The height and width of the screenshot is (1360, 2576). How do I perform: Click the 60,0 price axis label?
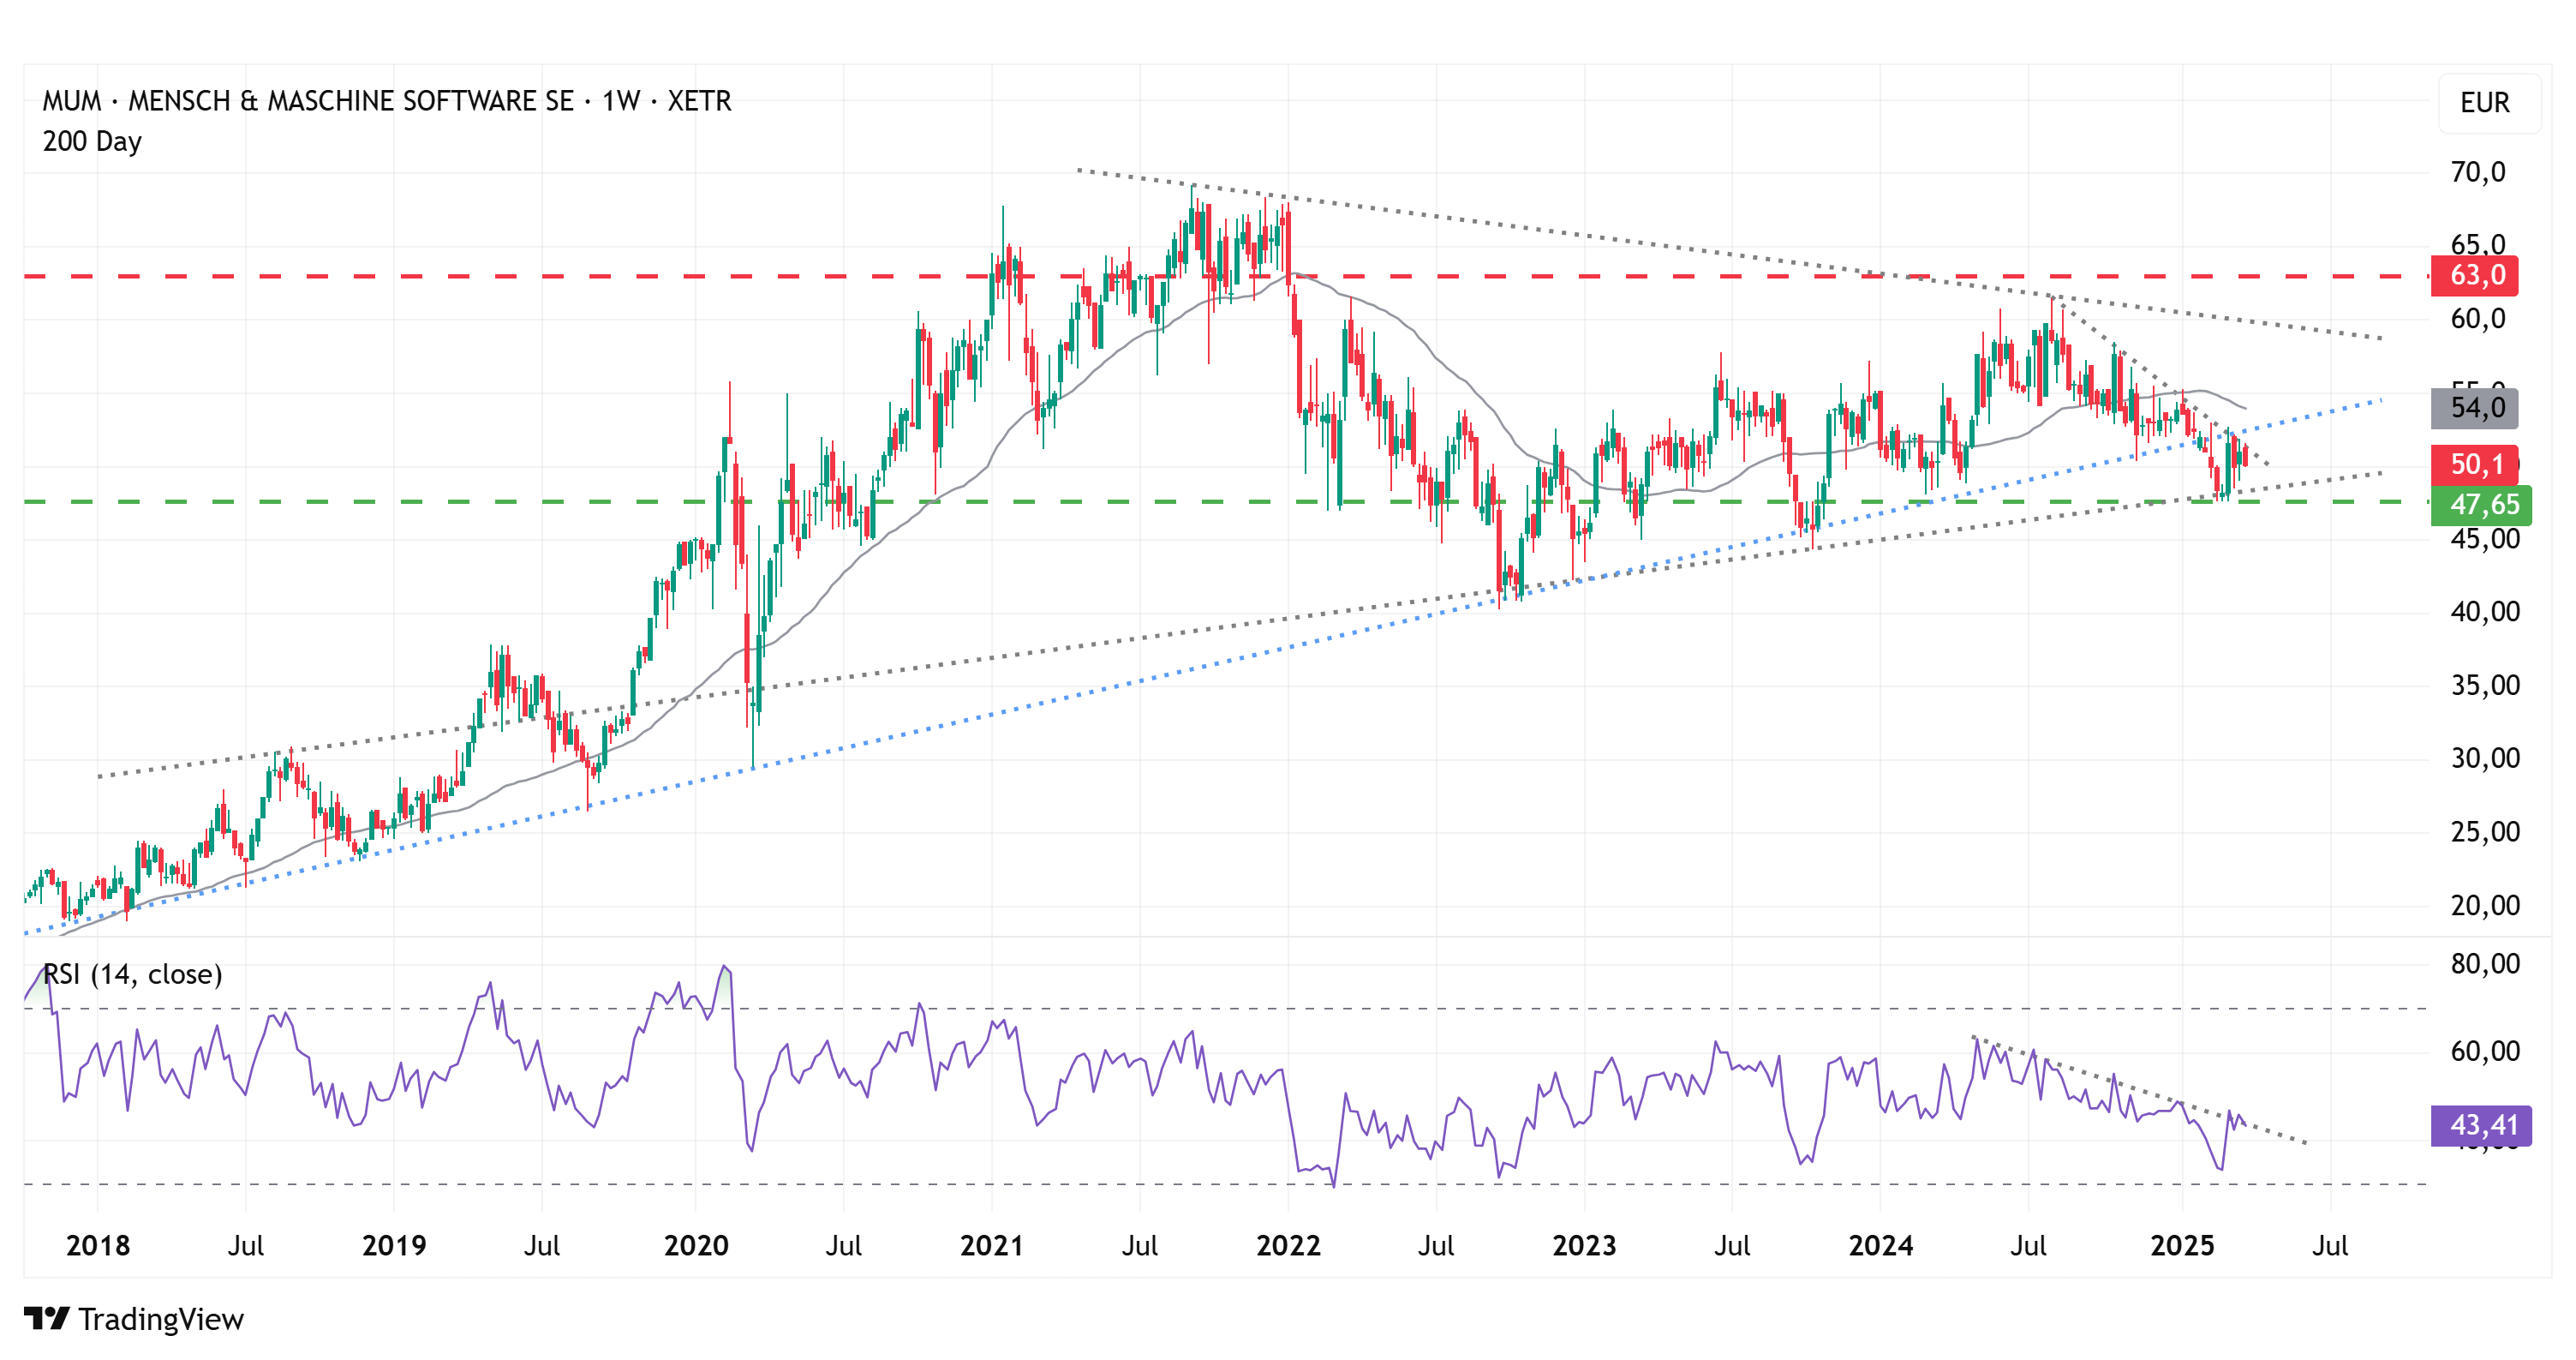[x=2478, y=319]
